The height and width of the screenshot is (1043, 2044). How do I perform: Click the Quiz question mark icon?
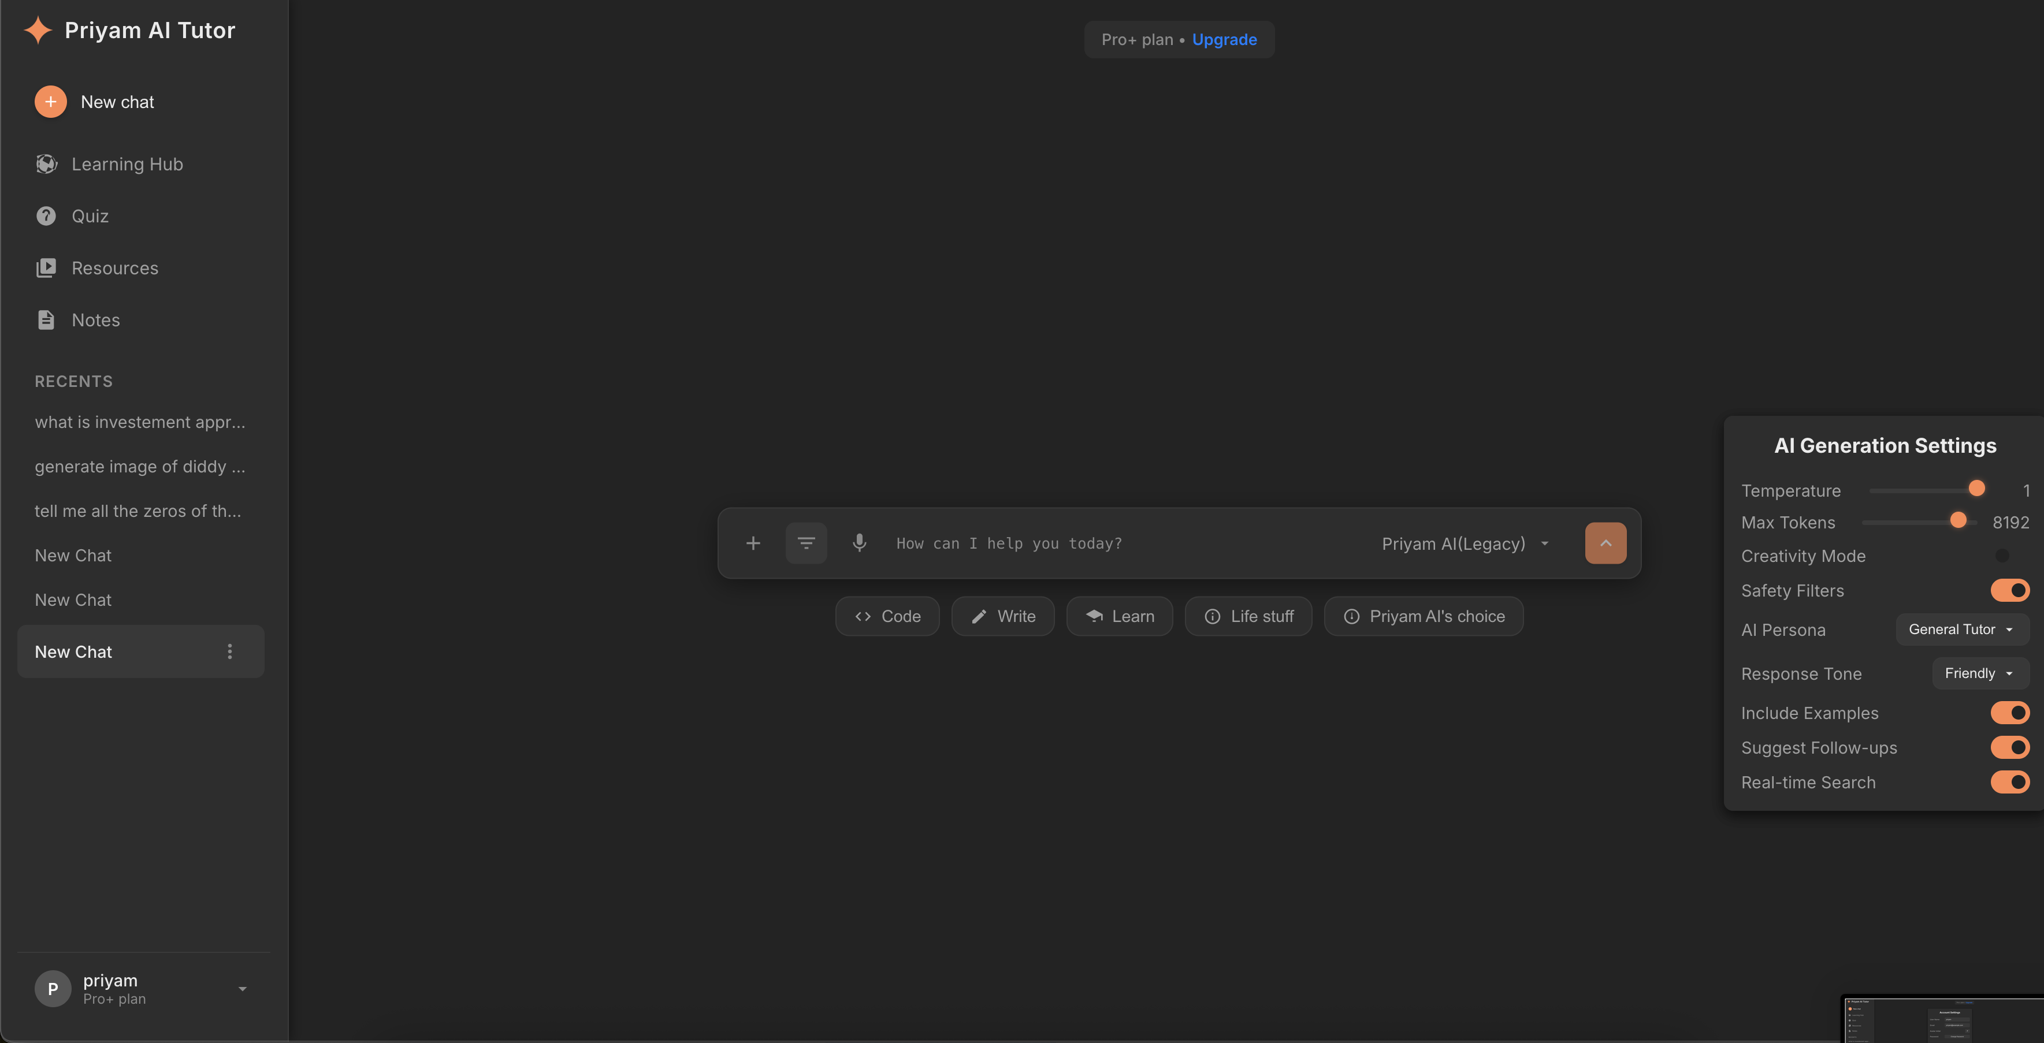pyautogui.click(x=46, y=216)
